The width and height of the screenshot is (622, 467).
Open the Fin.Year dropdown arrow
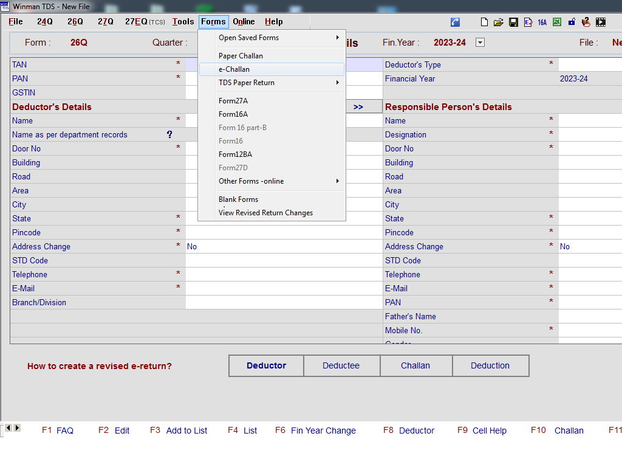click(480, 43)
